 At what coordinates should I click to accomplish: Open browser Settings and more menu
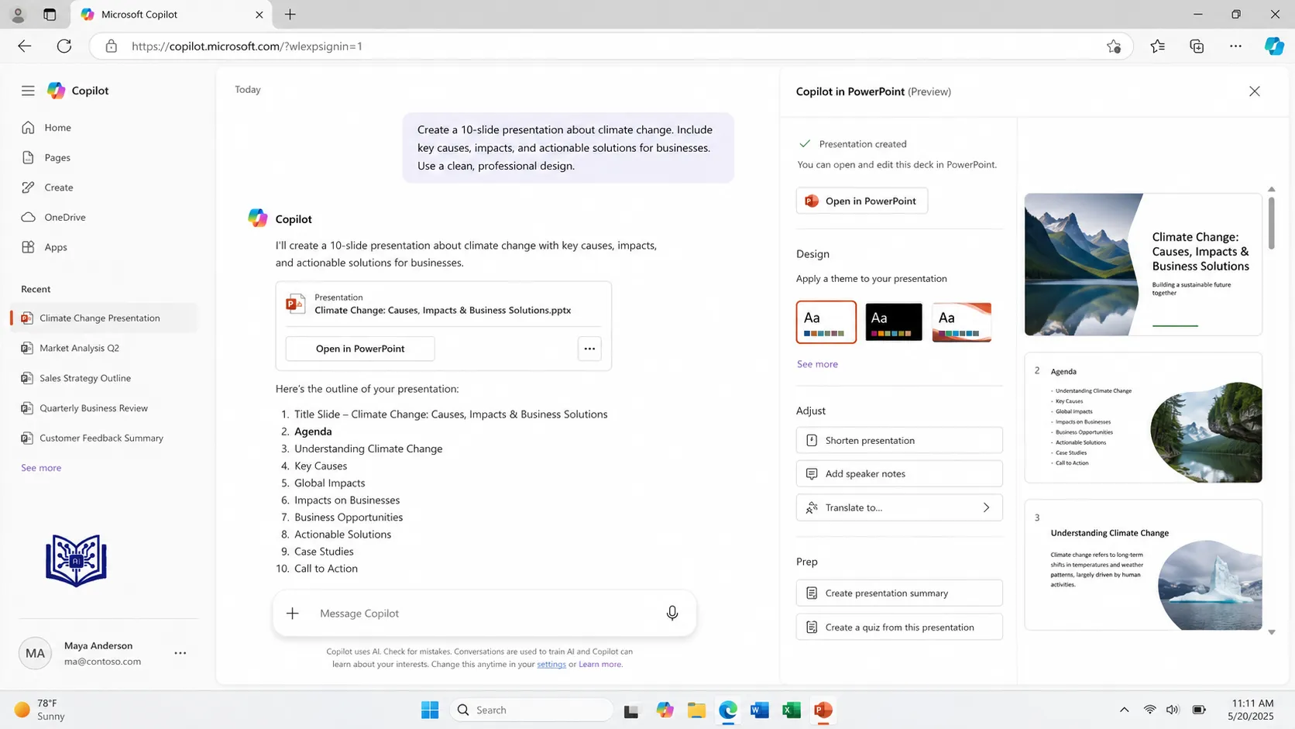[x=1235, y=46]
